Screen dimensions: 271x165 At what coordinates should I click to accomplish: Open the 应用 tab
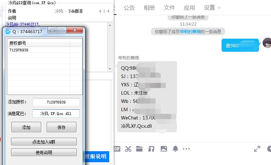[x=189, y=8]
